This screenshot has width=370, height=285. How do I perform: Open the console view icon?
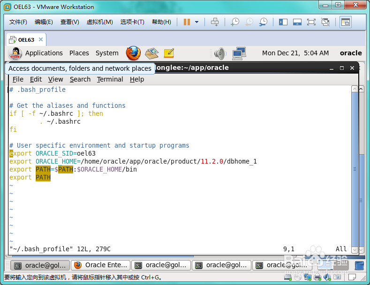(346, 22)
